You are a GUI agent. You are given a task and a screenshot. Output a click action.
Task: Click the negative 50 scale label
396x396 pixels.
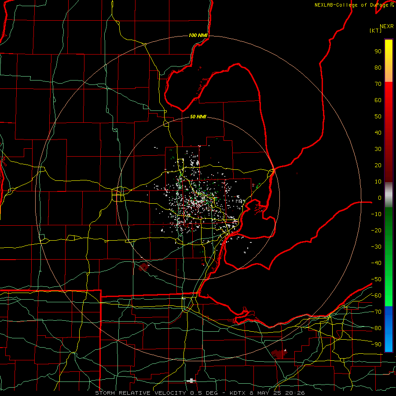click(x=376, y=279)
